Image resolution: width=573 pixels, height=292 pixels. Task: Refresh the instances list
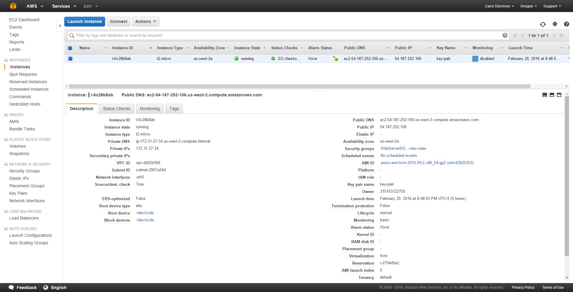point(543,24)
